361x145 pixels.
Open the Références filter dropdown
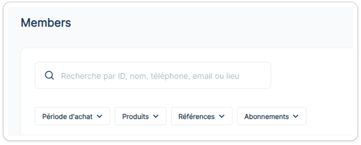tap(202, 116)
